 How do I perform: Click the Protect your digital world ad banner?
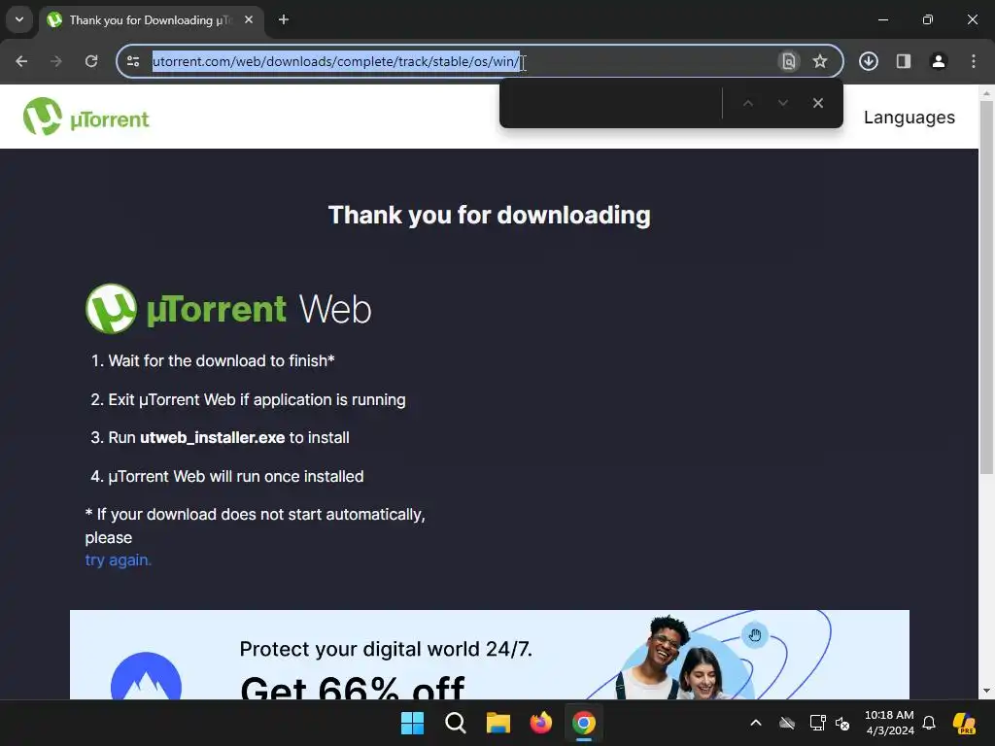pyautogui.click(x=490, y=655)
